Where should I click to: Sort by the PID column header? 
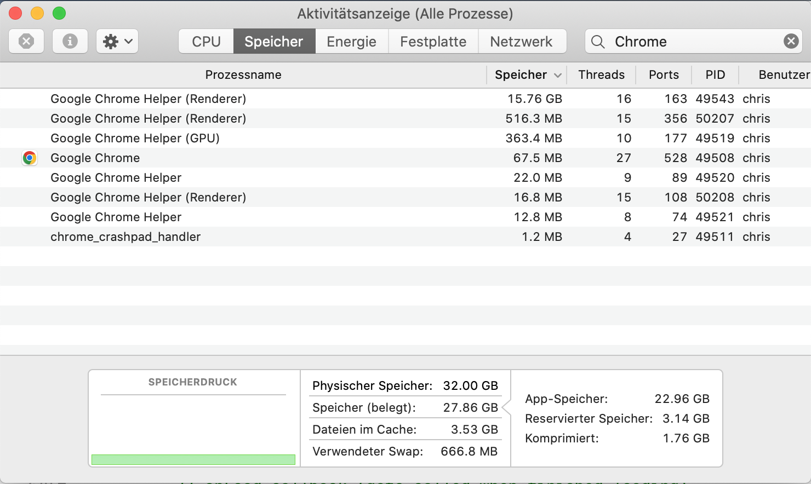(x=715, y=75)
